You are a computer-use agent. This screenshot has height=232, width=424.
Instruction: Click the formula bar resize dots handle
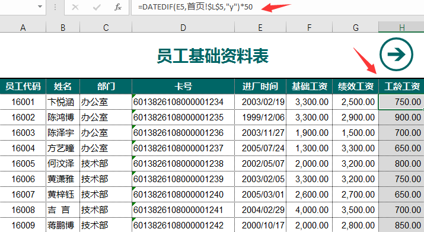click(x=55, y=7)
